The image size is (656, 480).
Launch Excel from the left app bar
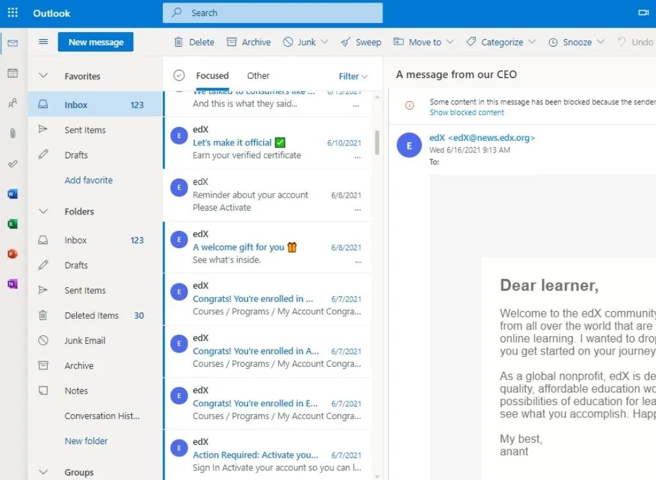pyautogui.click(x=12, y=223)
